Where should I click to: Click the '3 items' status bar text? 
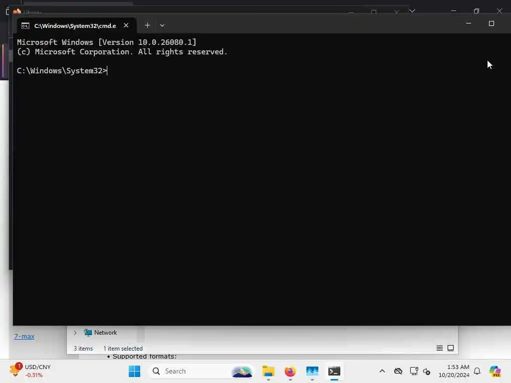pyautogui.click(x=83, y=349)
